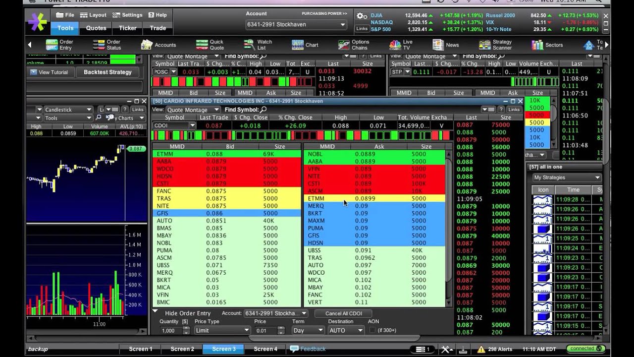
Task: Launch the Quick Quote tool
Action: click(x=210, y=45)
